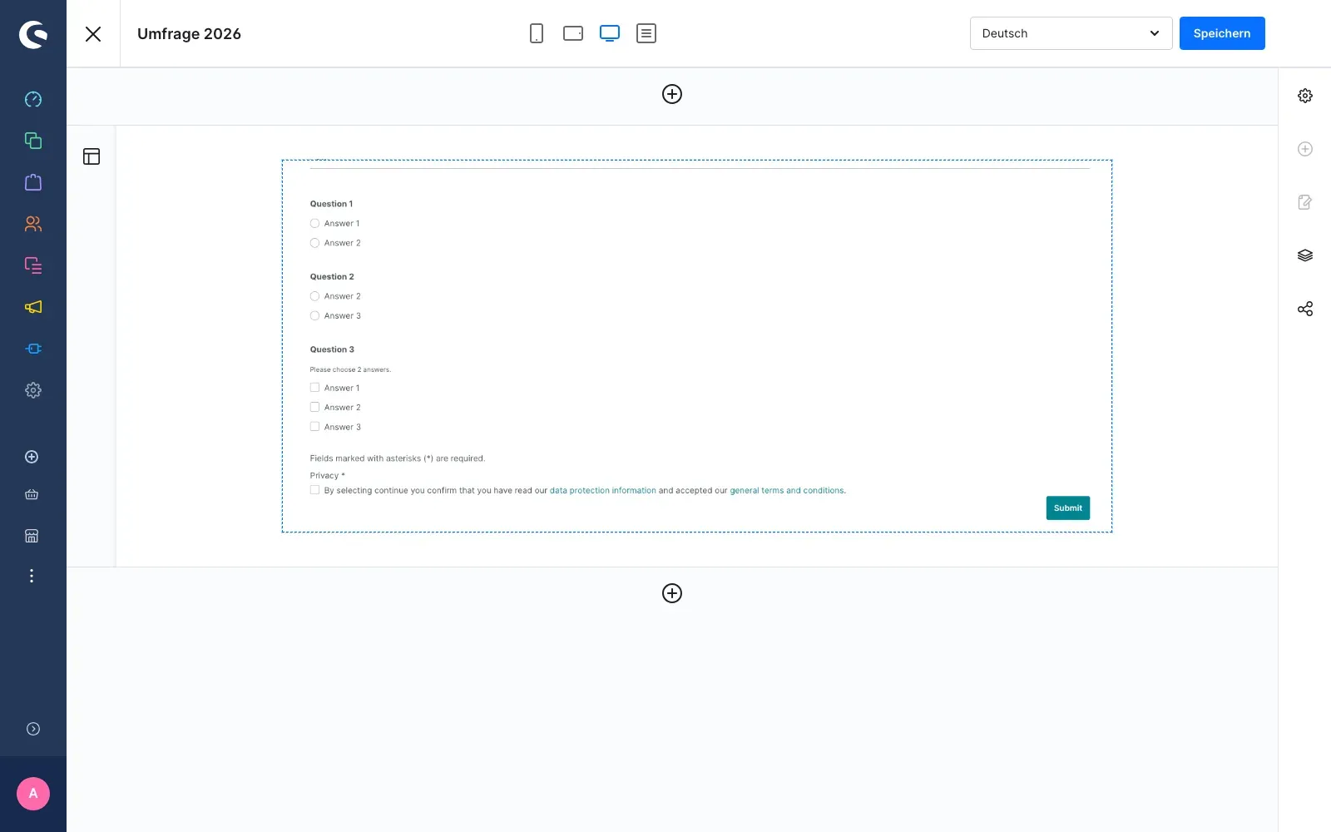Open the layers navigator icon
The image size is (1331, 832).
pyautogui.click(x=1305, y=255)
